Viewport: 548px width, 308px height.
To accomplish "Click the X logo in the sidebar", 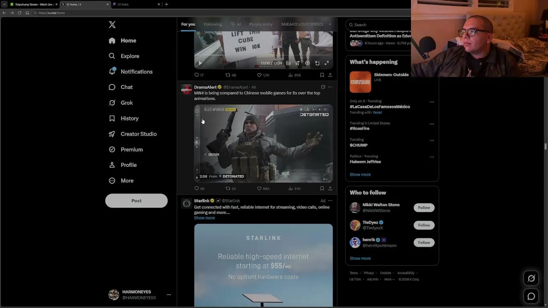I will (112, 25).
